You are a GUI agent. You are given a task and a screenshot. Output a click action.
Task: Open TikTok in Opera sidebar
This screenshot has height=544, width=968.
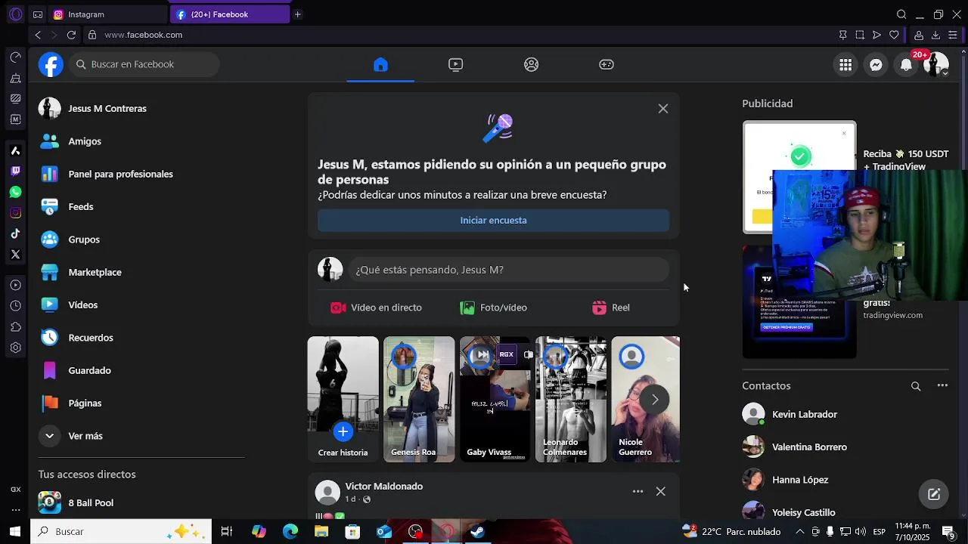click(15, 233)
